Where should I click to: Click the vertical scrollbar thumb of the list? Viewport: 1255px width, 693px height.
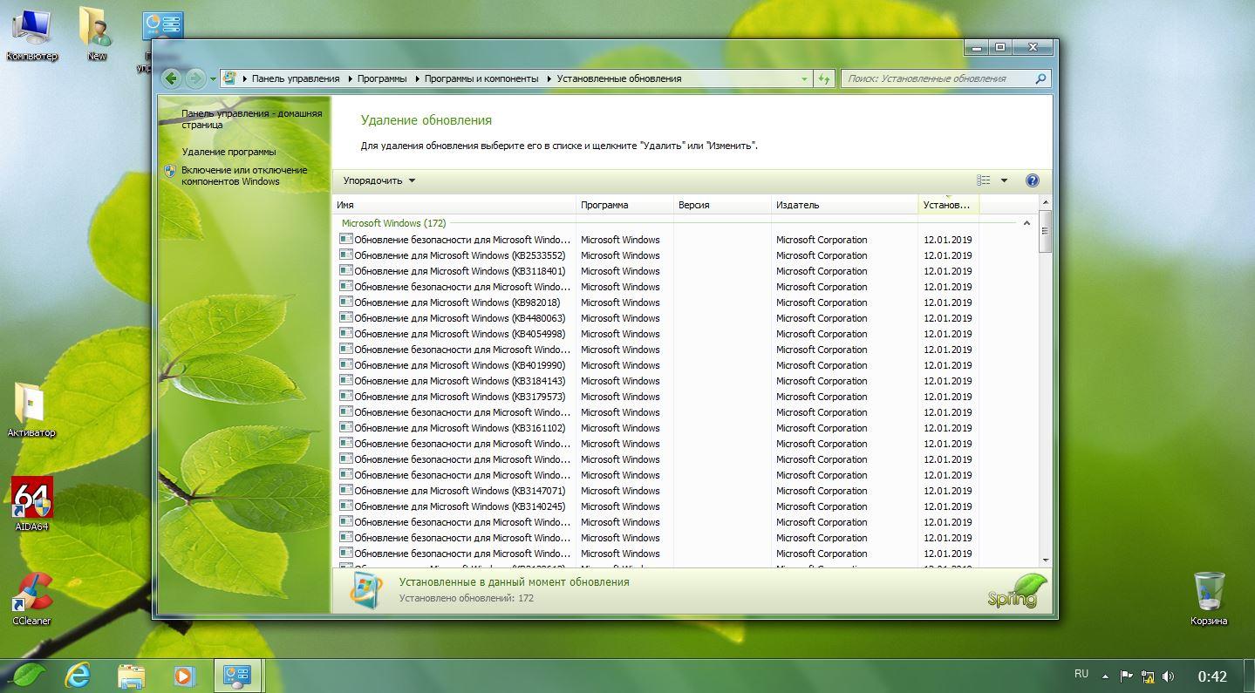pos(1045,231)
